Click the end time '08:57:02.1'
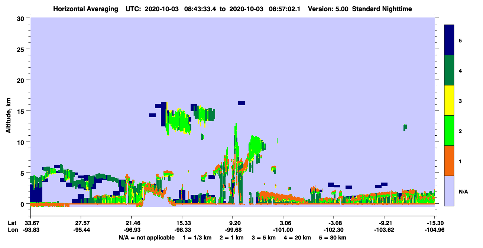 (x=284, y=9)
